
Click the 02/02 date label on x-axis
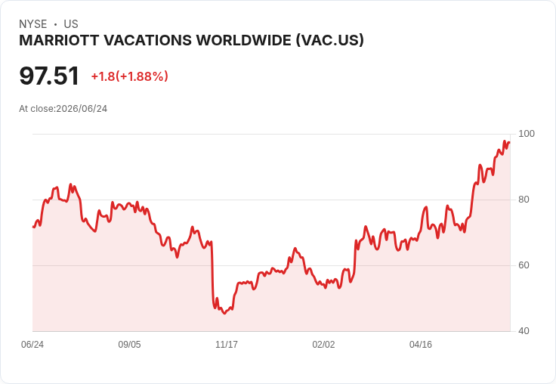[323, 344]
